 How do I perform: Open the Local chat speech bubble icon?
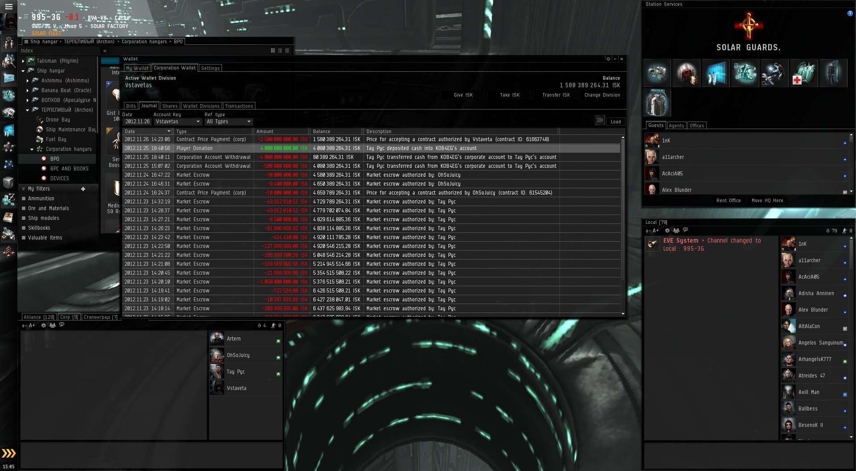pos(686,230)
